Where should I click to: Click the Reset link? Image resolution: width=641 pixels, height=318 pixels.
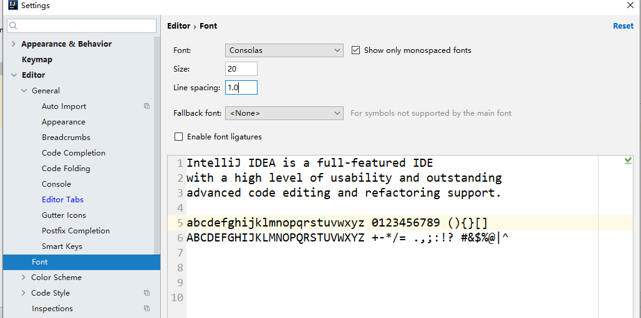623,26
